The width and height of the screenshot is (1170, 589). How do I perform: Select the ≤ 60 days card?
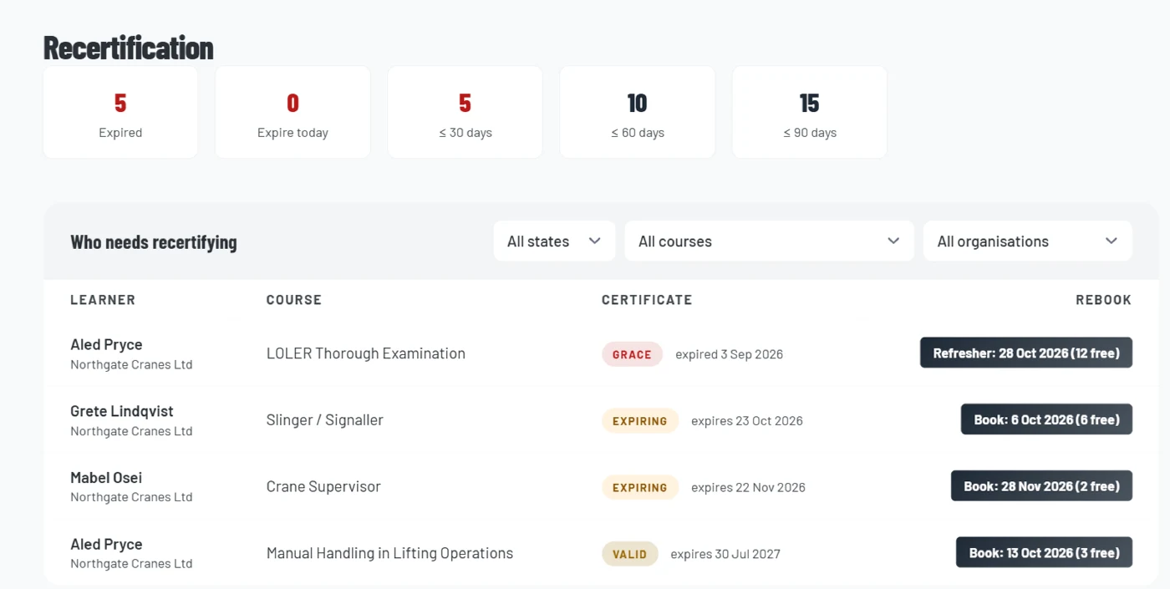tap(637, 113)
